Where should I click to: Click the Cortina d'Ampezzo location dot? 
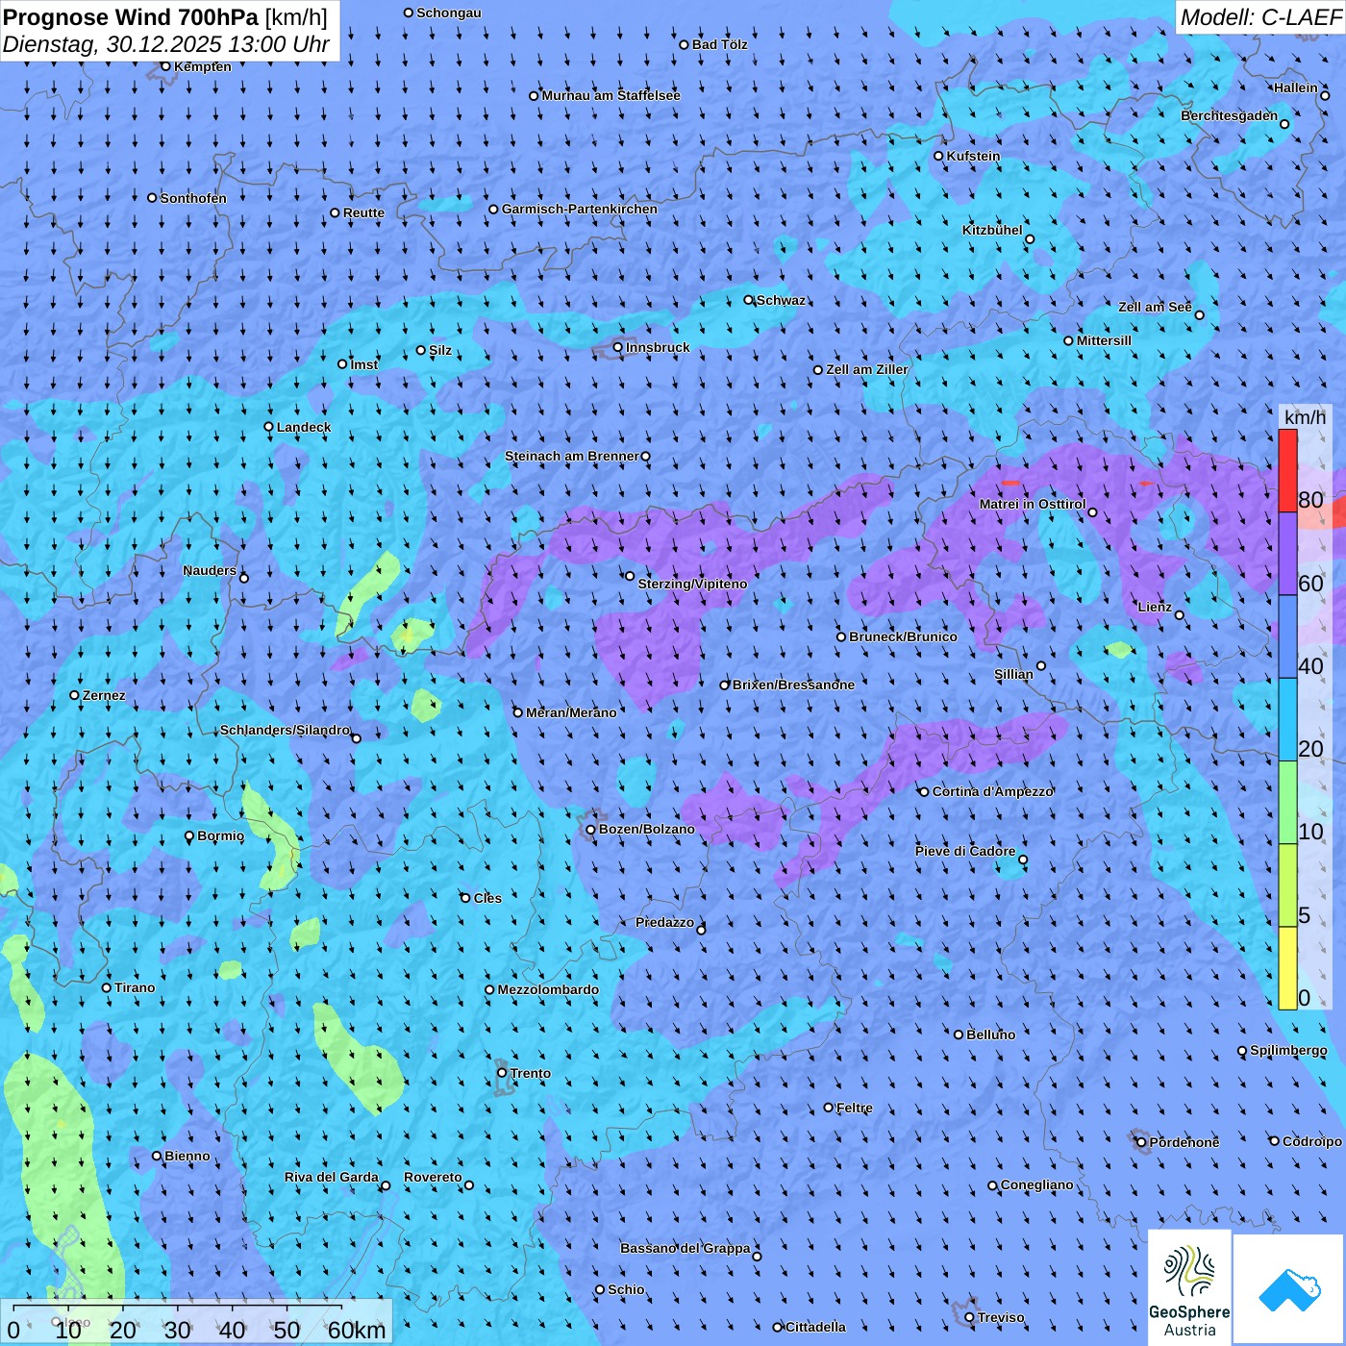click(925, 792)
